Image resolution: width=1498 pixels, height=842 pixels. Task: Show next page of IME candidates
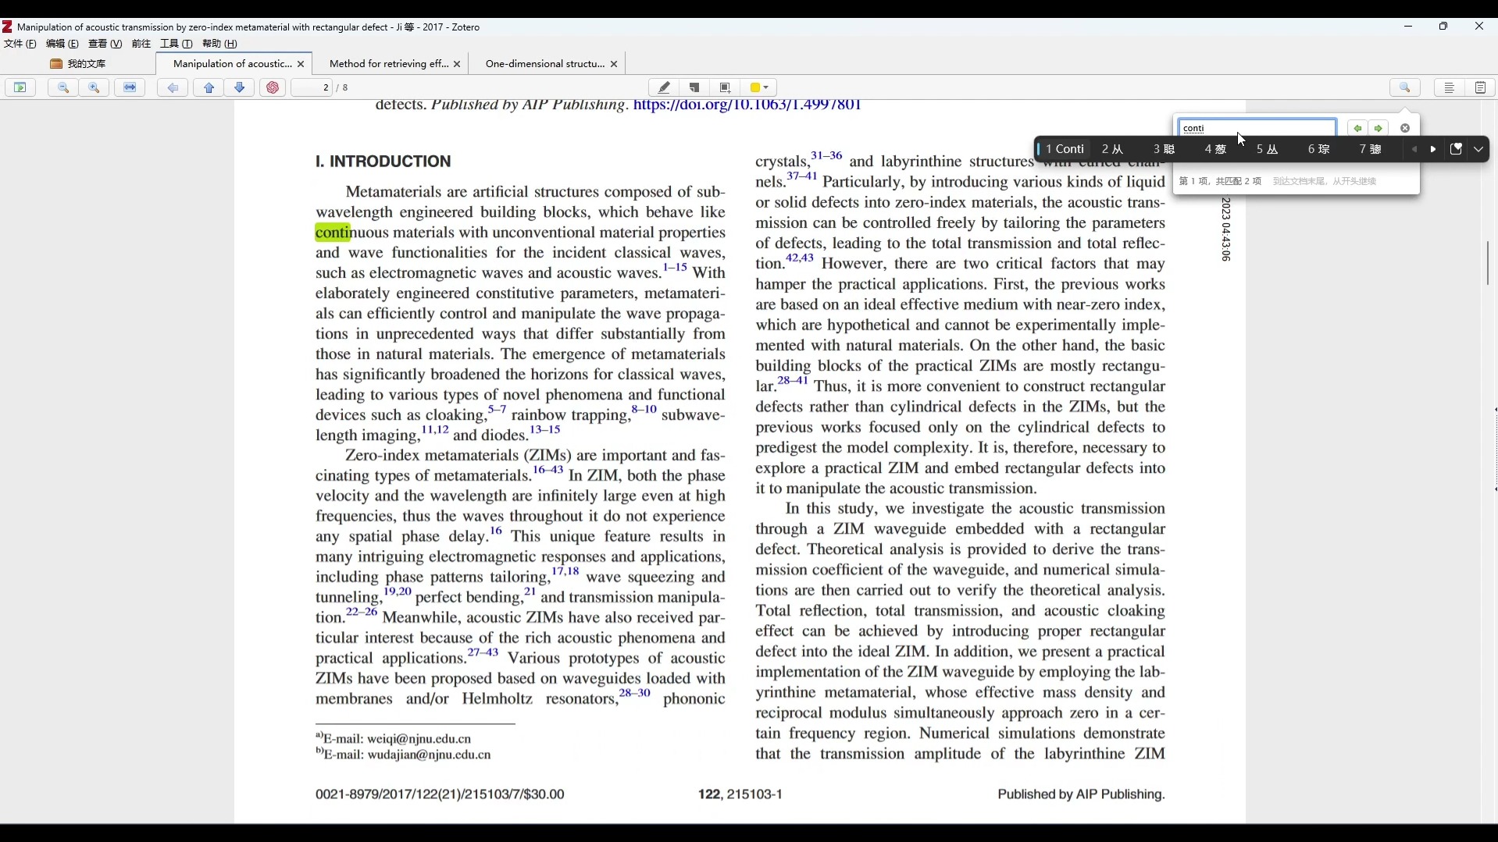1433,149
